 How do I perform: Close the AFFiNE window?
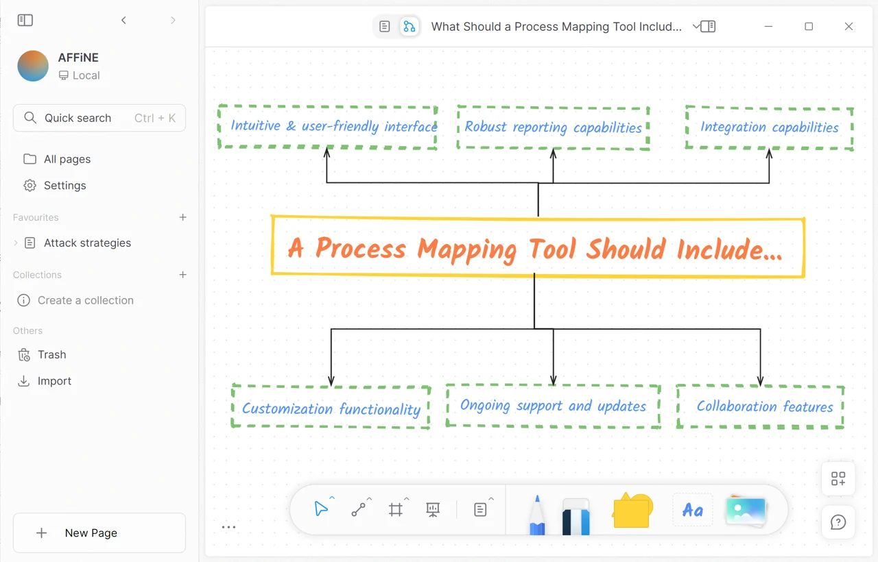click(849, 27)
